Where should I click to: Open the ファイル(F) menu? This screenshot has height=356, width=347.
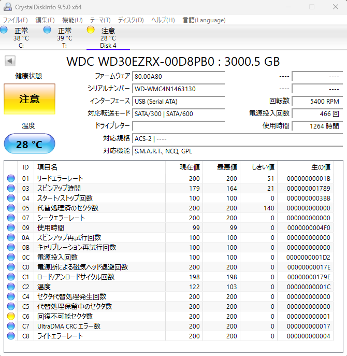click(16, 20)
